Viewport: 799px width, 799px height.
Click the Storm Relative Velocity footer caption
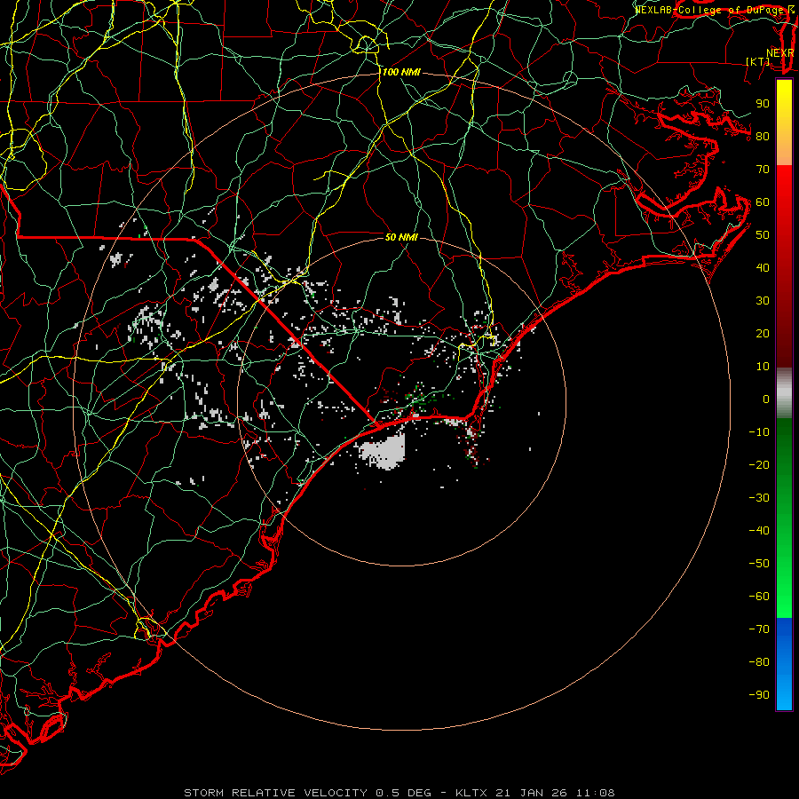click(399, 793)
